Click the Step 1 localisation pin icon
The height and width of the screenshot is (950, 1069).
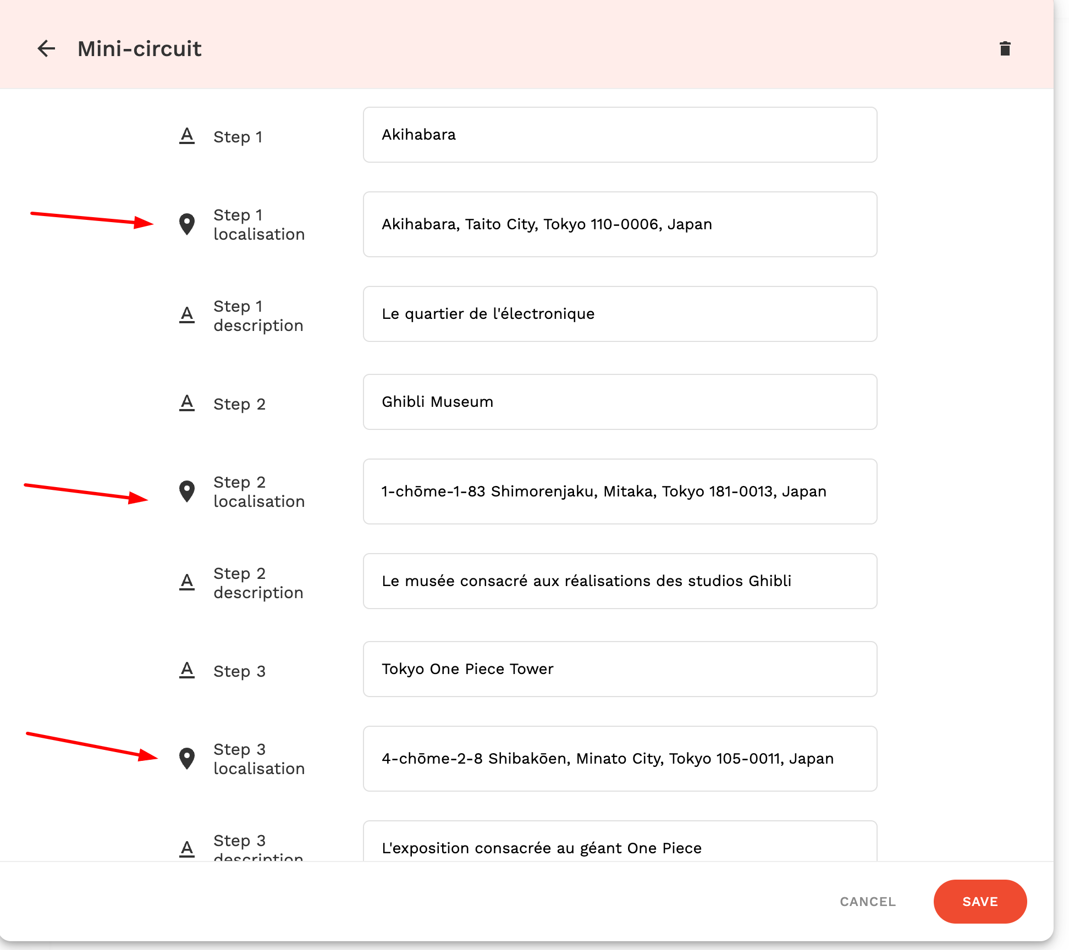pos(187,224)
